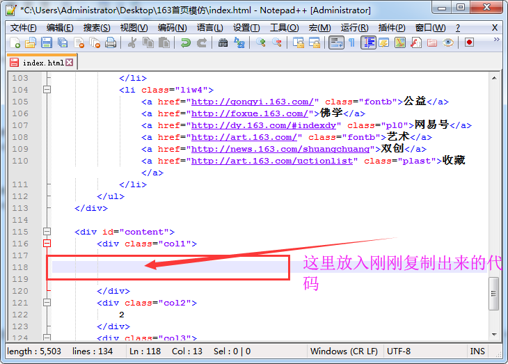Follow the art.163.com/ link on line 108
The image size is (508, 364).
pos(244,137)
